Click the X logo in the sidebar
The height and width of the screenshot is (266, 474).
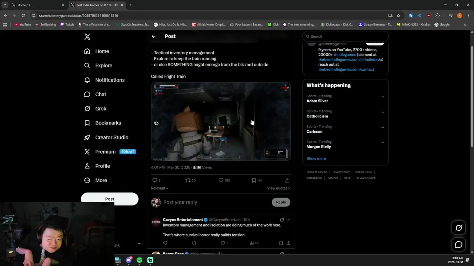[x=87, y=37]
